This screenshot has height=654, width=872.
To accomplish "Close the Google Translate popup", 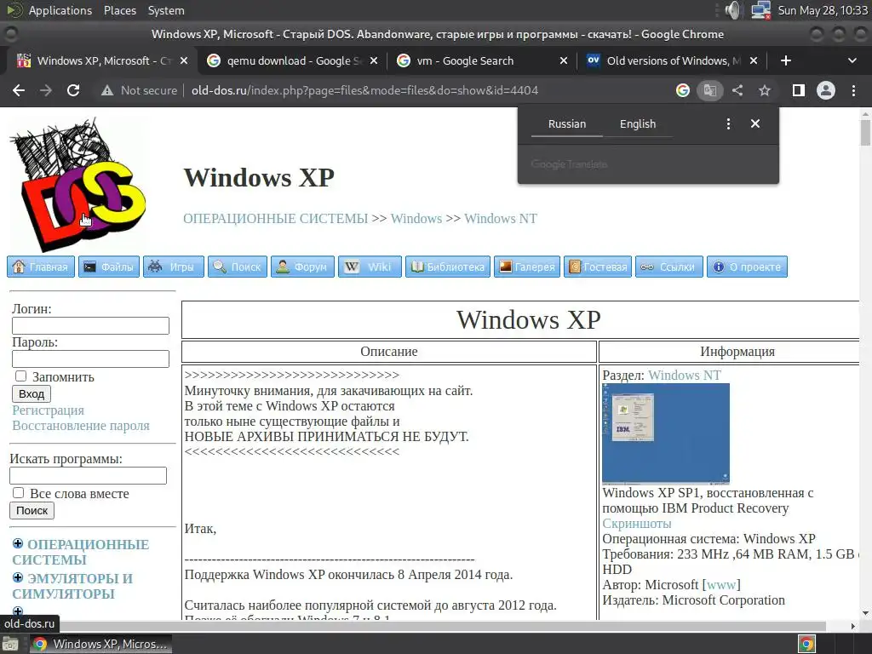I will pyautogui.click(x=755, y=123).
